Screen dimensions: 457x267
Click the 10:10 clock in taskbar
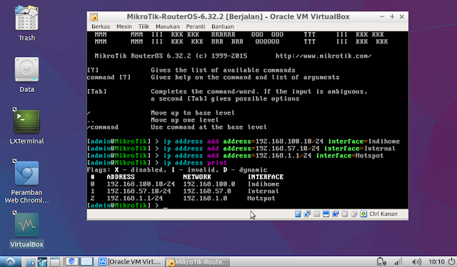[436, 262]
